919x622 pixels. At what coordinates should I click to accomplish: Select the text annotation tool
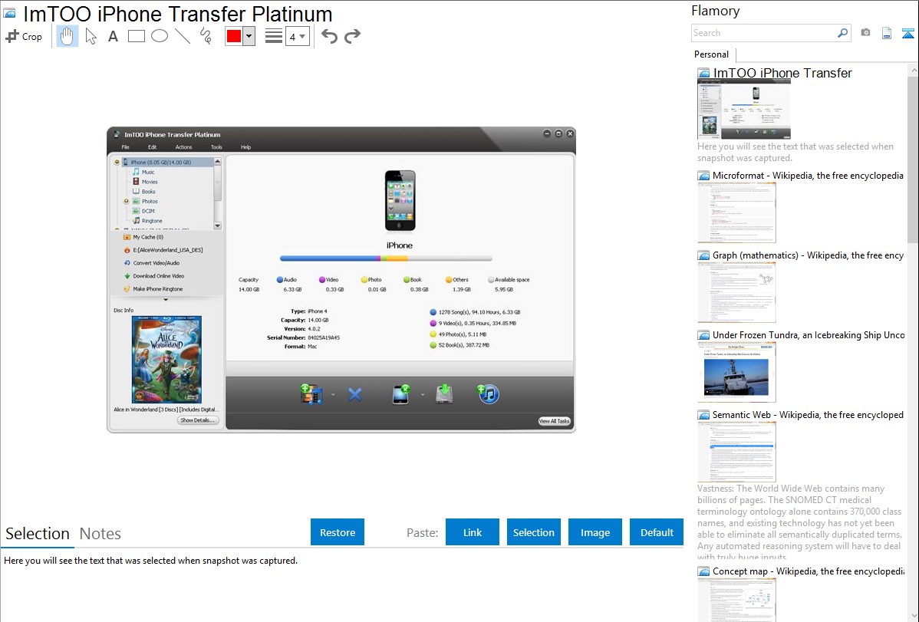(x=113, y=36)
